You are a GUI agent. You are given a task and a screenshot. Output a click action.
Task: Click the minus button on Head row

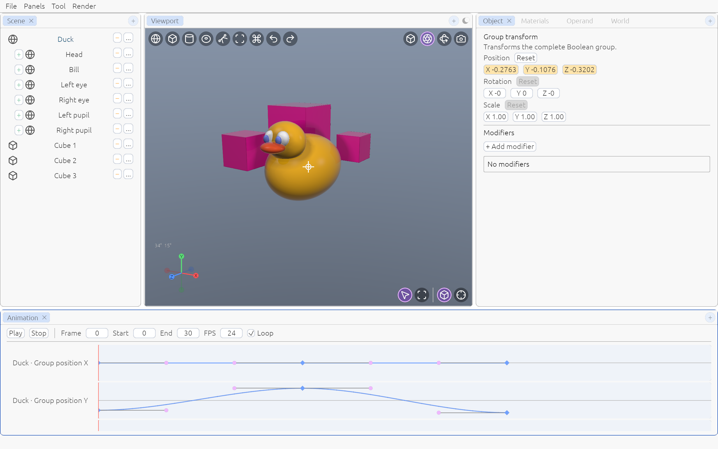[117, 53]
